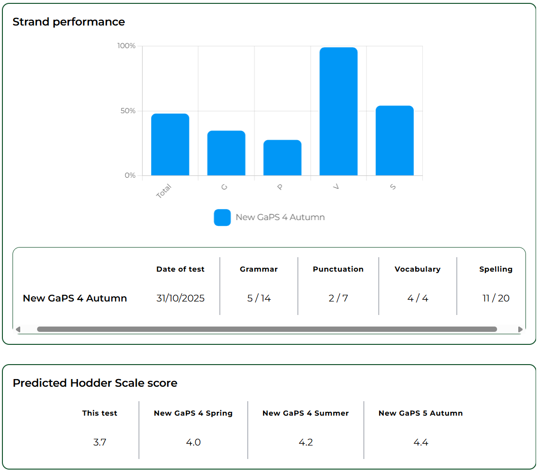Select the Date of test column header
538x472 pixels.
180,269
